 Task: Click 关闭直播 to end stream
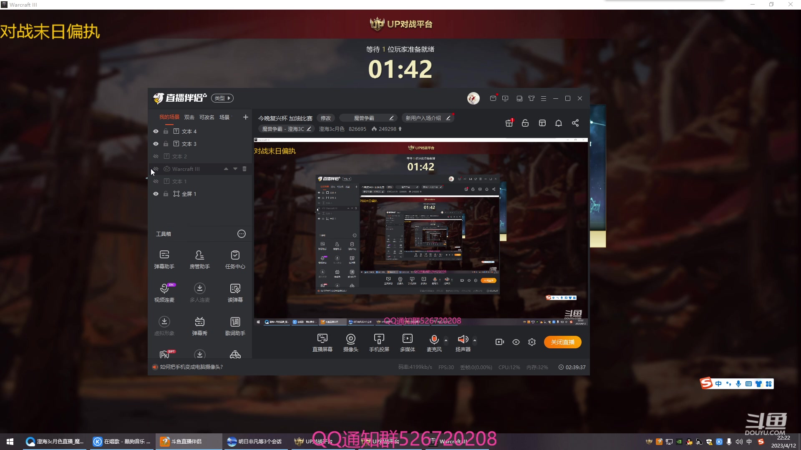[563, 342]
